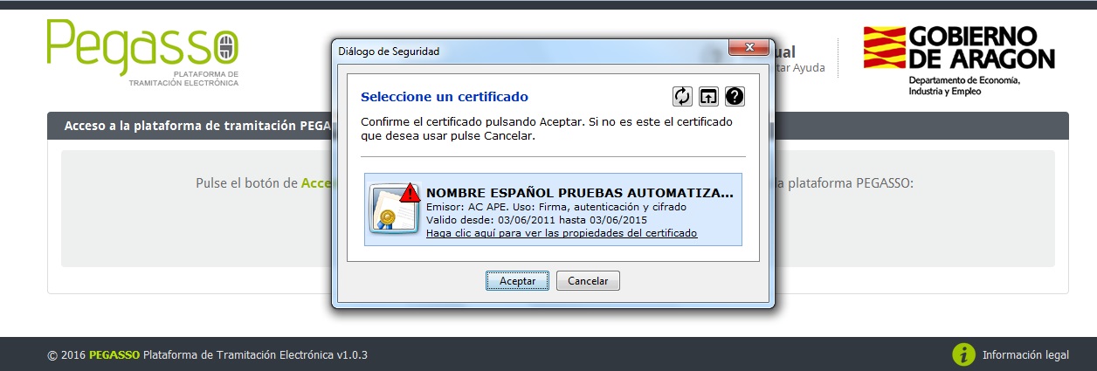Image resolution: width=1097 pixels, height=371 pixels.
Task: Click the 'Seleccione un certificado' heading
Action: tap(445, 97)
